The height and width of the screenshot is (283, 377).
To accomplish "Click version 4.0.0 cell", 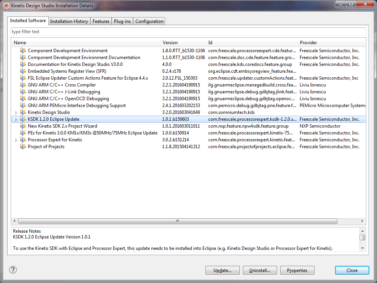I will 167,64.
